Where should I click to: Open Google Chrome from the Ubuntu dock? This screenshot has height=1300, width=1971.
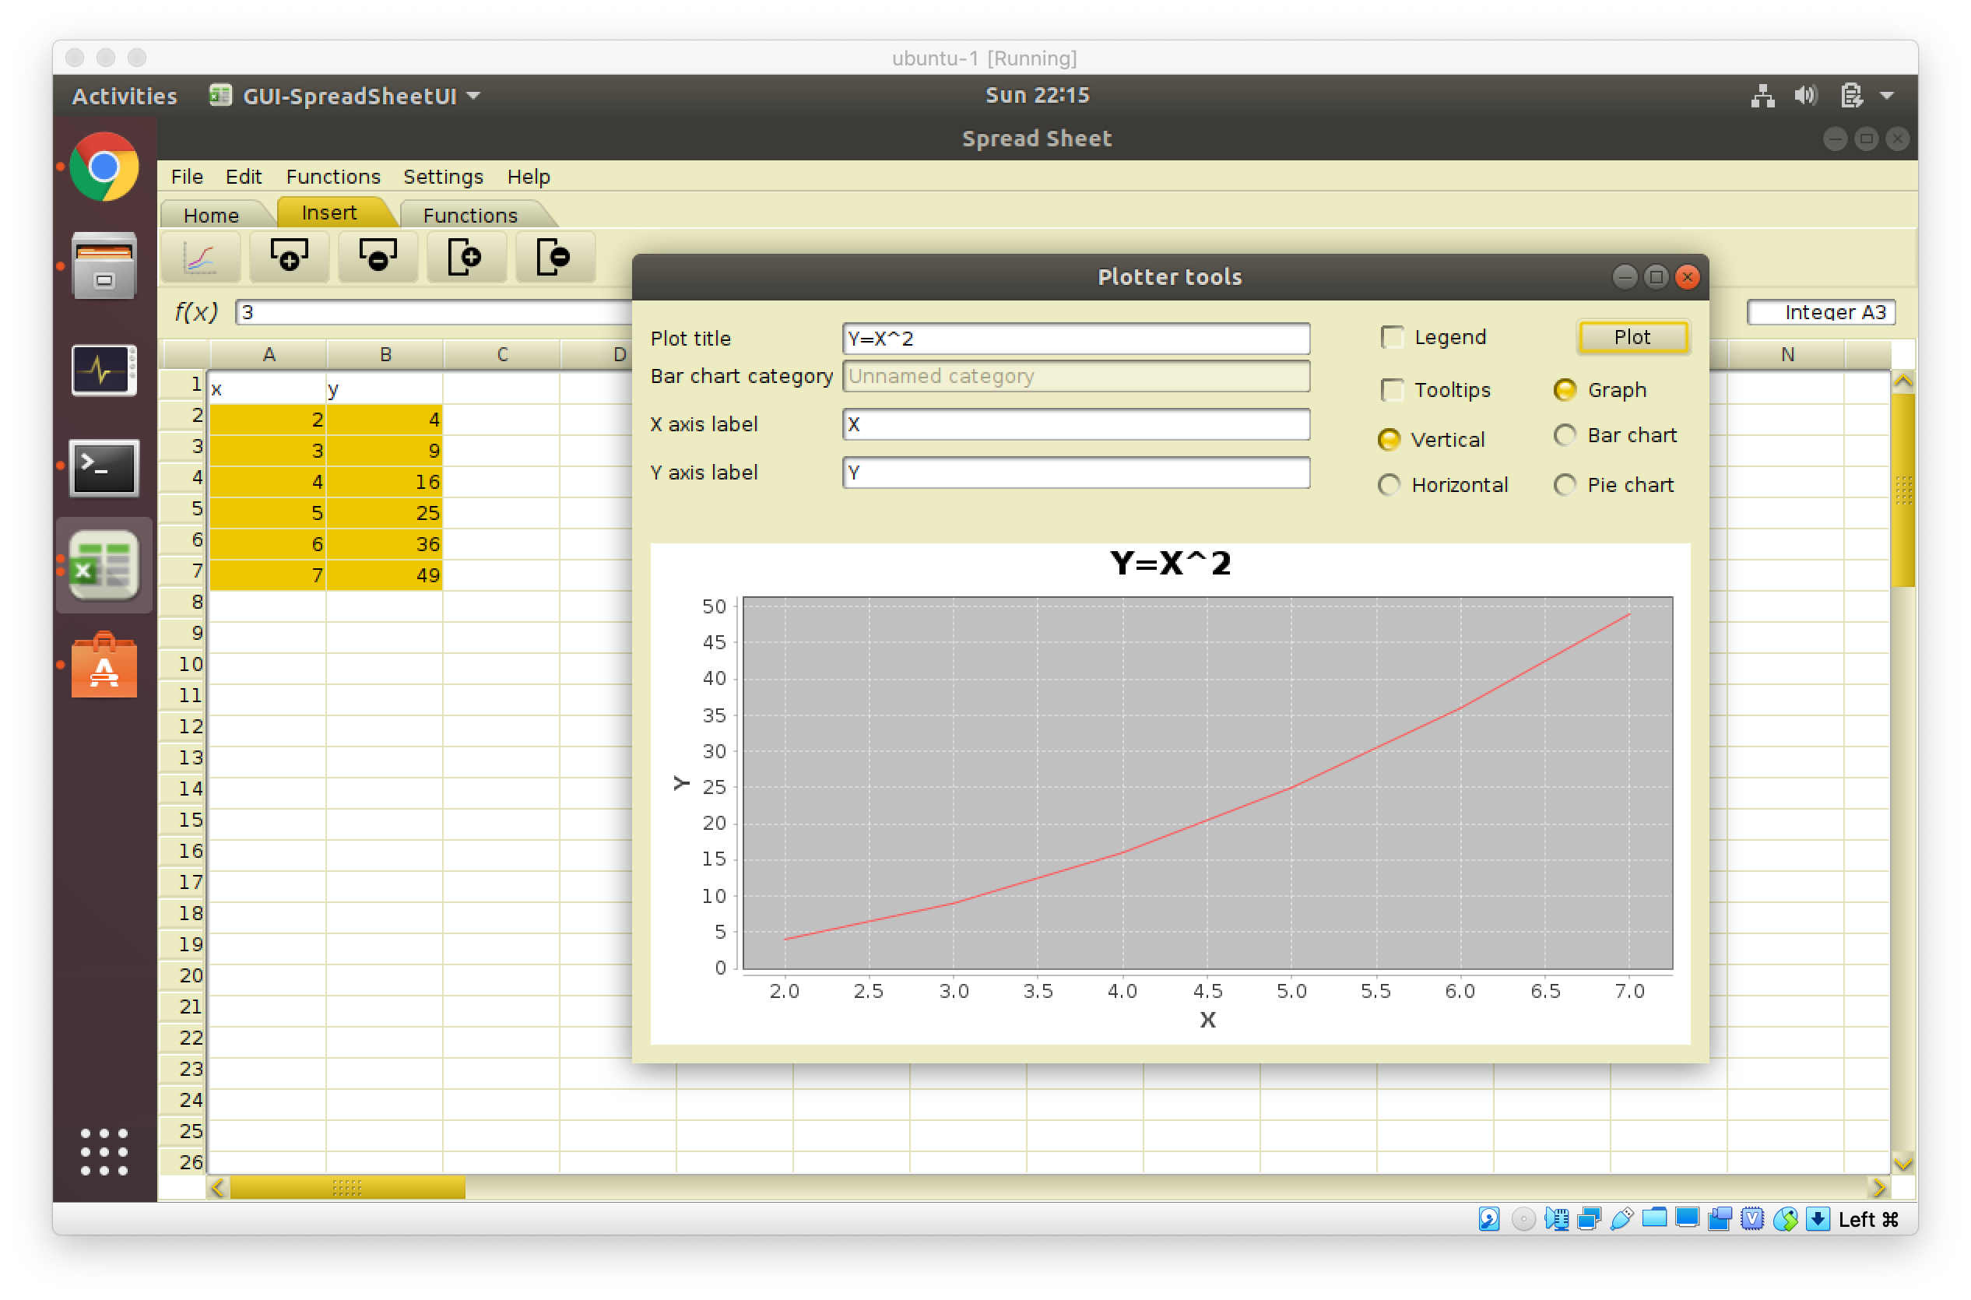click(x=104, y=167)
